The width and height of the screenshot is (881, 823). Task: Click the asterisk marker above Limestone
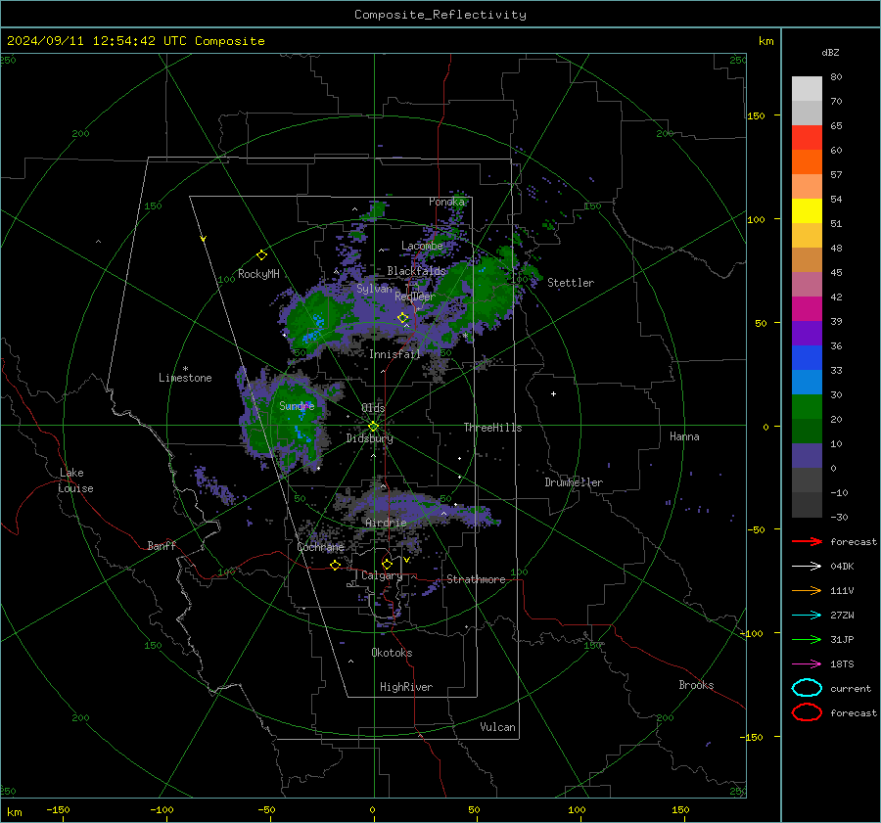pyautogui.click(x=185, y=369)
